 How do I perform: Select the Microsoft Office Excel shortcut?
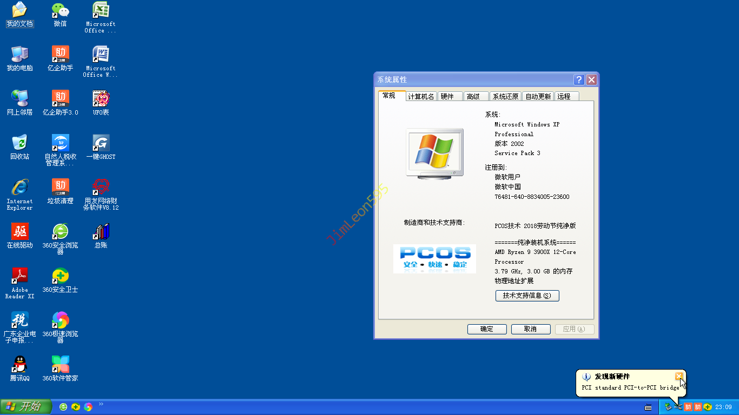(x=101, y=10)
